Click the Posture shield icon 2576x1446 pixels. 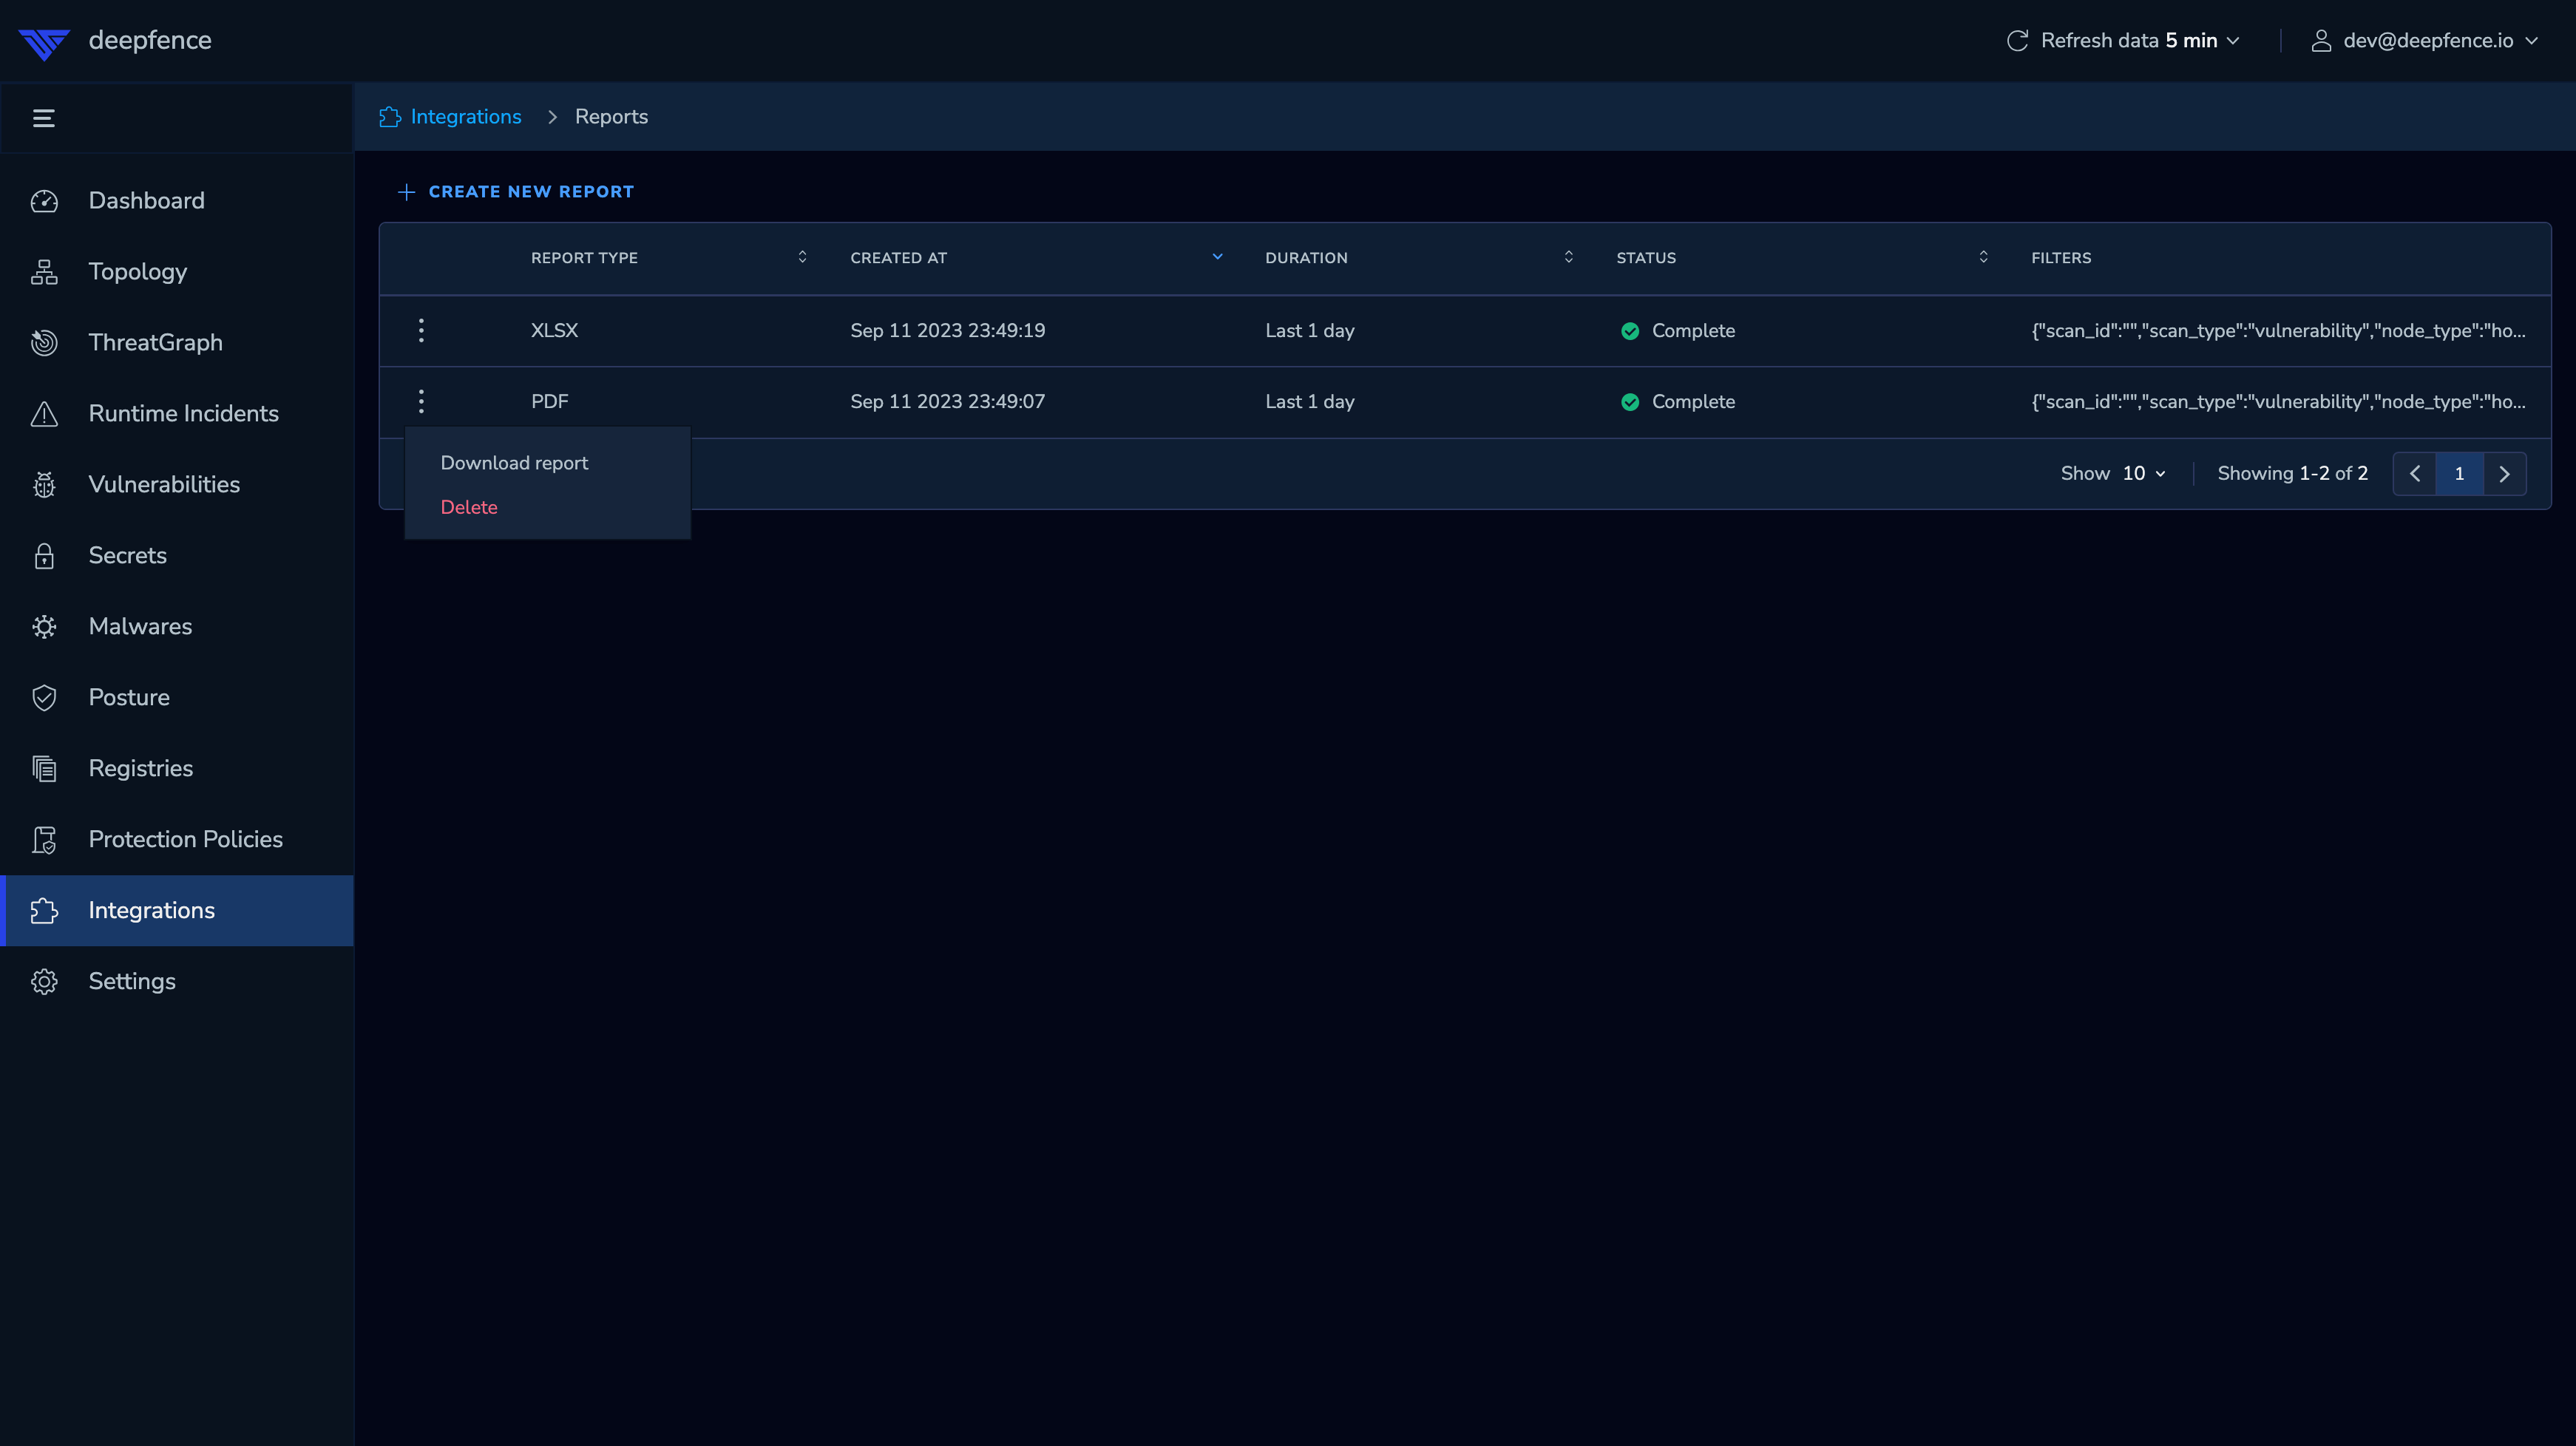coord(44,698)
